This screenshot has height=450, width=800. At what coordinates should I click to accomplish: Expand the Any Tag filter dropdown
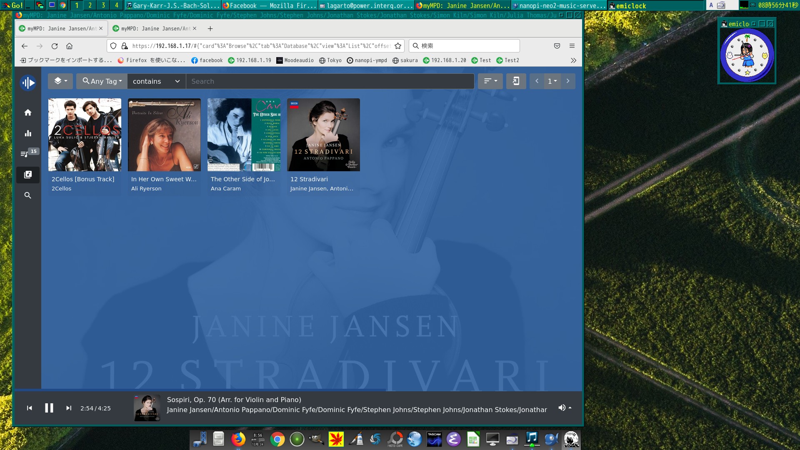[102, 81]
